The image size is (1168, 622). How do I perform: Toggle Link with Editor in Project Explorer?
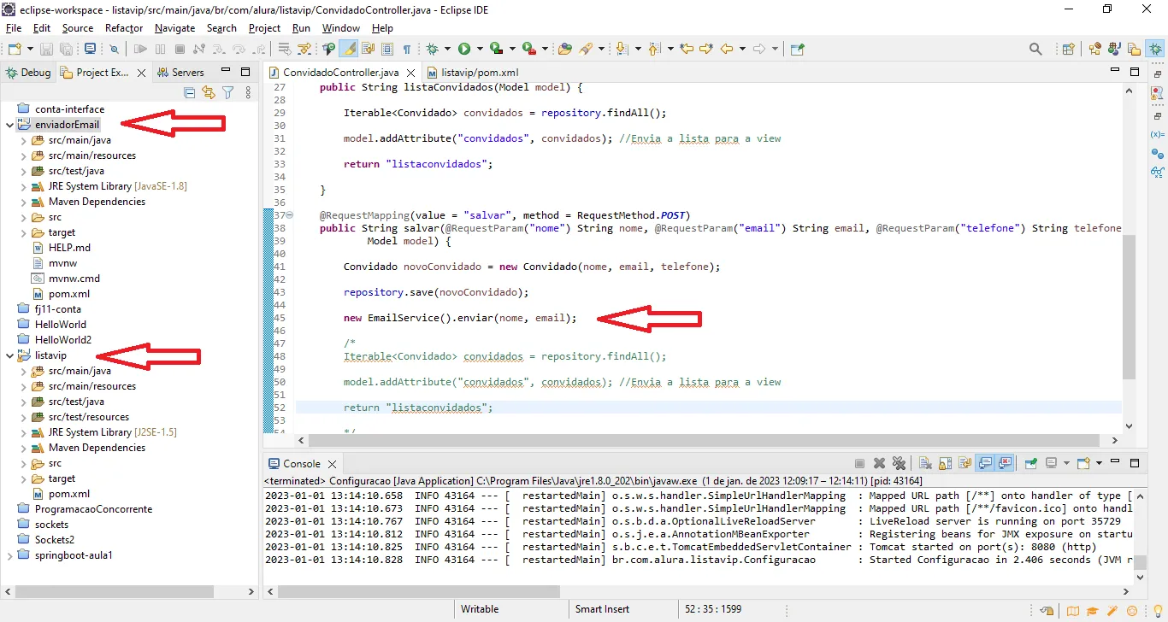209,92
